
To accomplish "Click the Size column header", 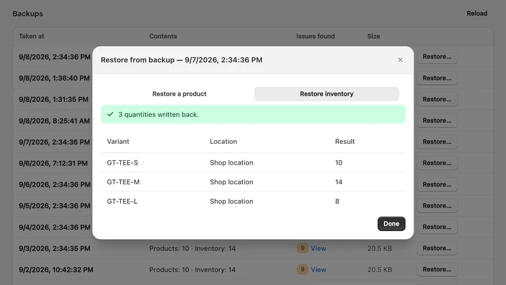I will click(x=373, y=36).
